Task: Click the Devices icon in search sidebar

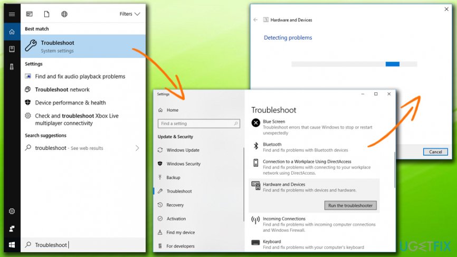Action: point(12,66)
